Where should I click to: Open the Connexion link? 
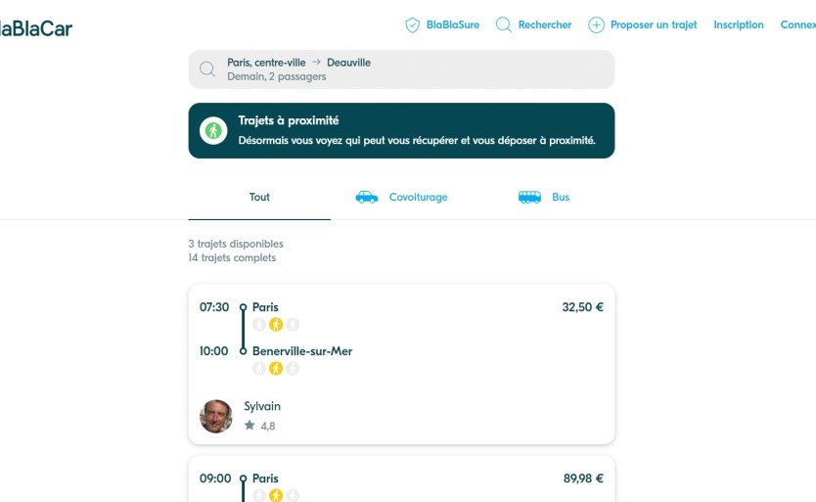tap(797, 25)
